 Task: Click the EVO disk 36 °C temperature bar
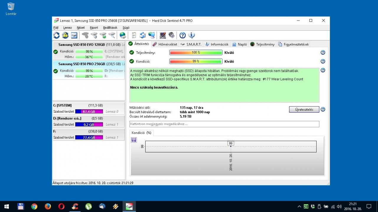click(x=89, y=57)
